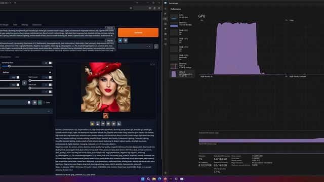
Task: Click the save image icon below the image
Action: click(98, 124)
